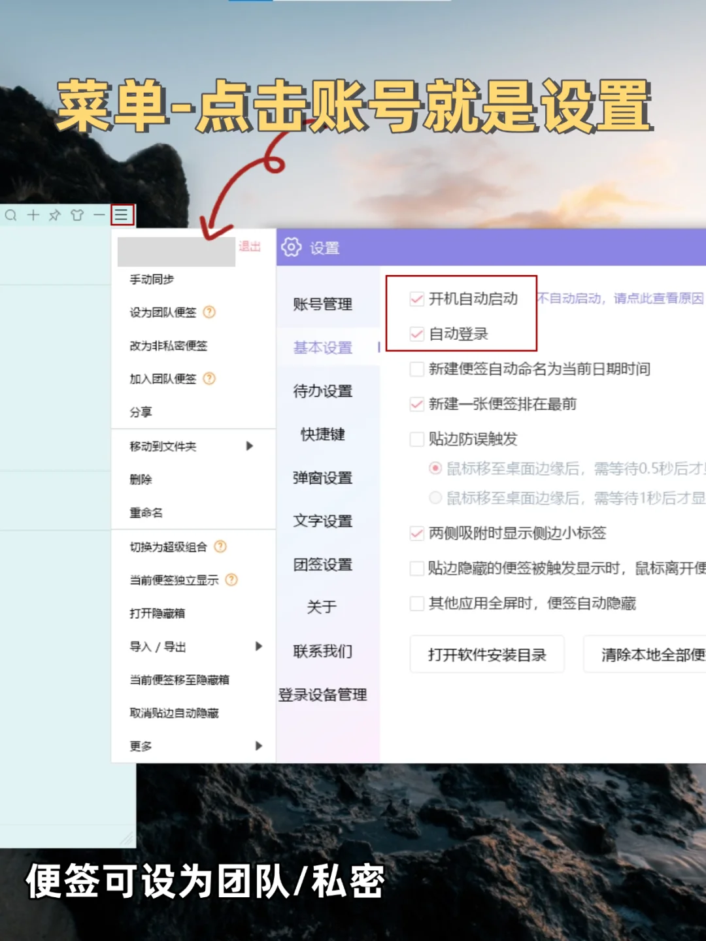
Task: Open the hamburger menu icon
Action: click(x=121, y=214)
